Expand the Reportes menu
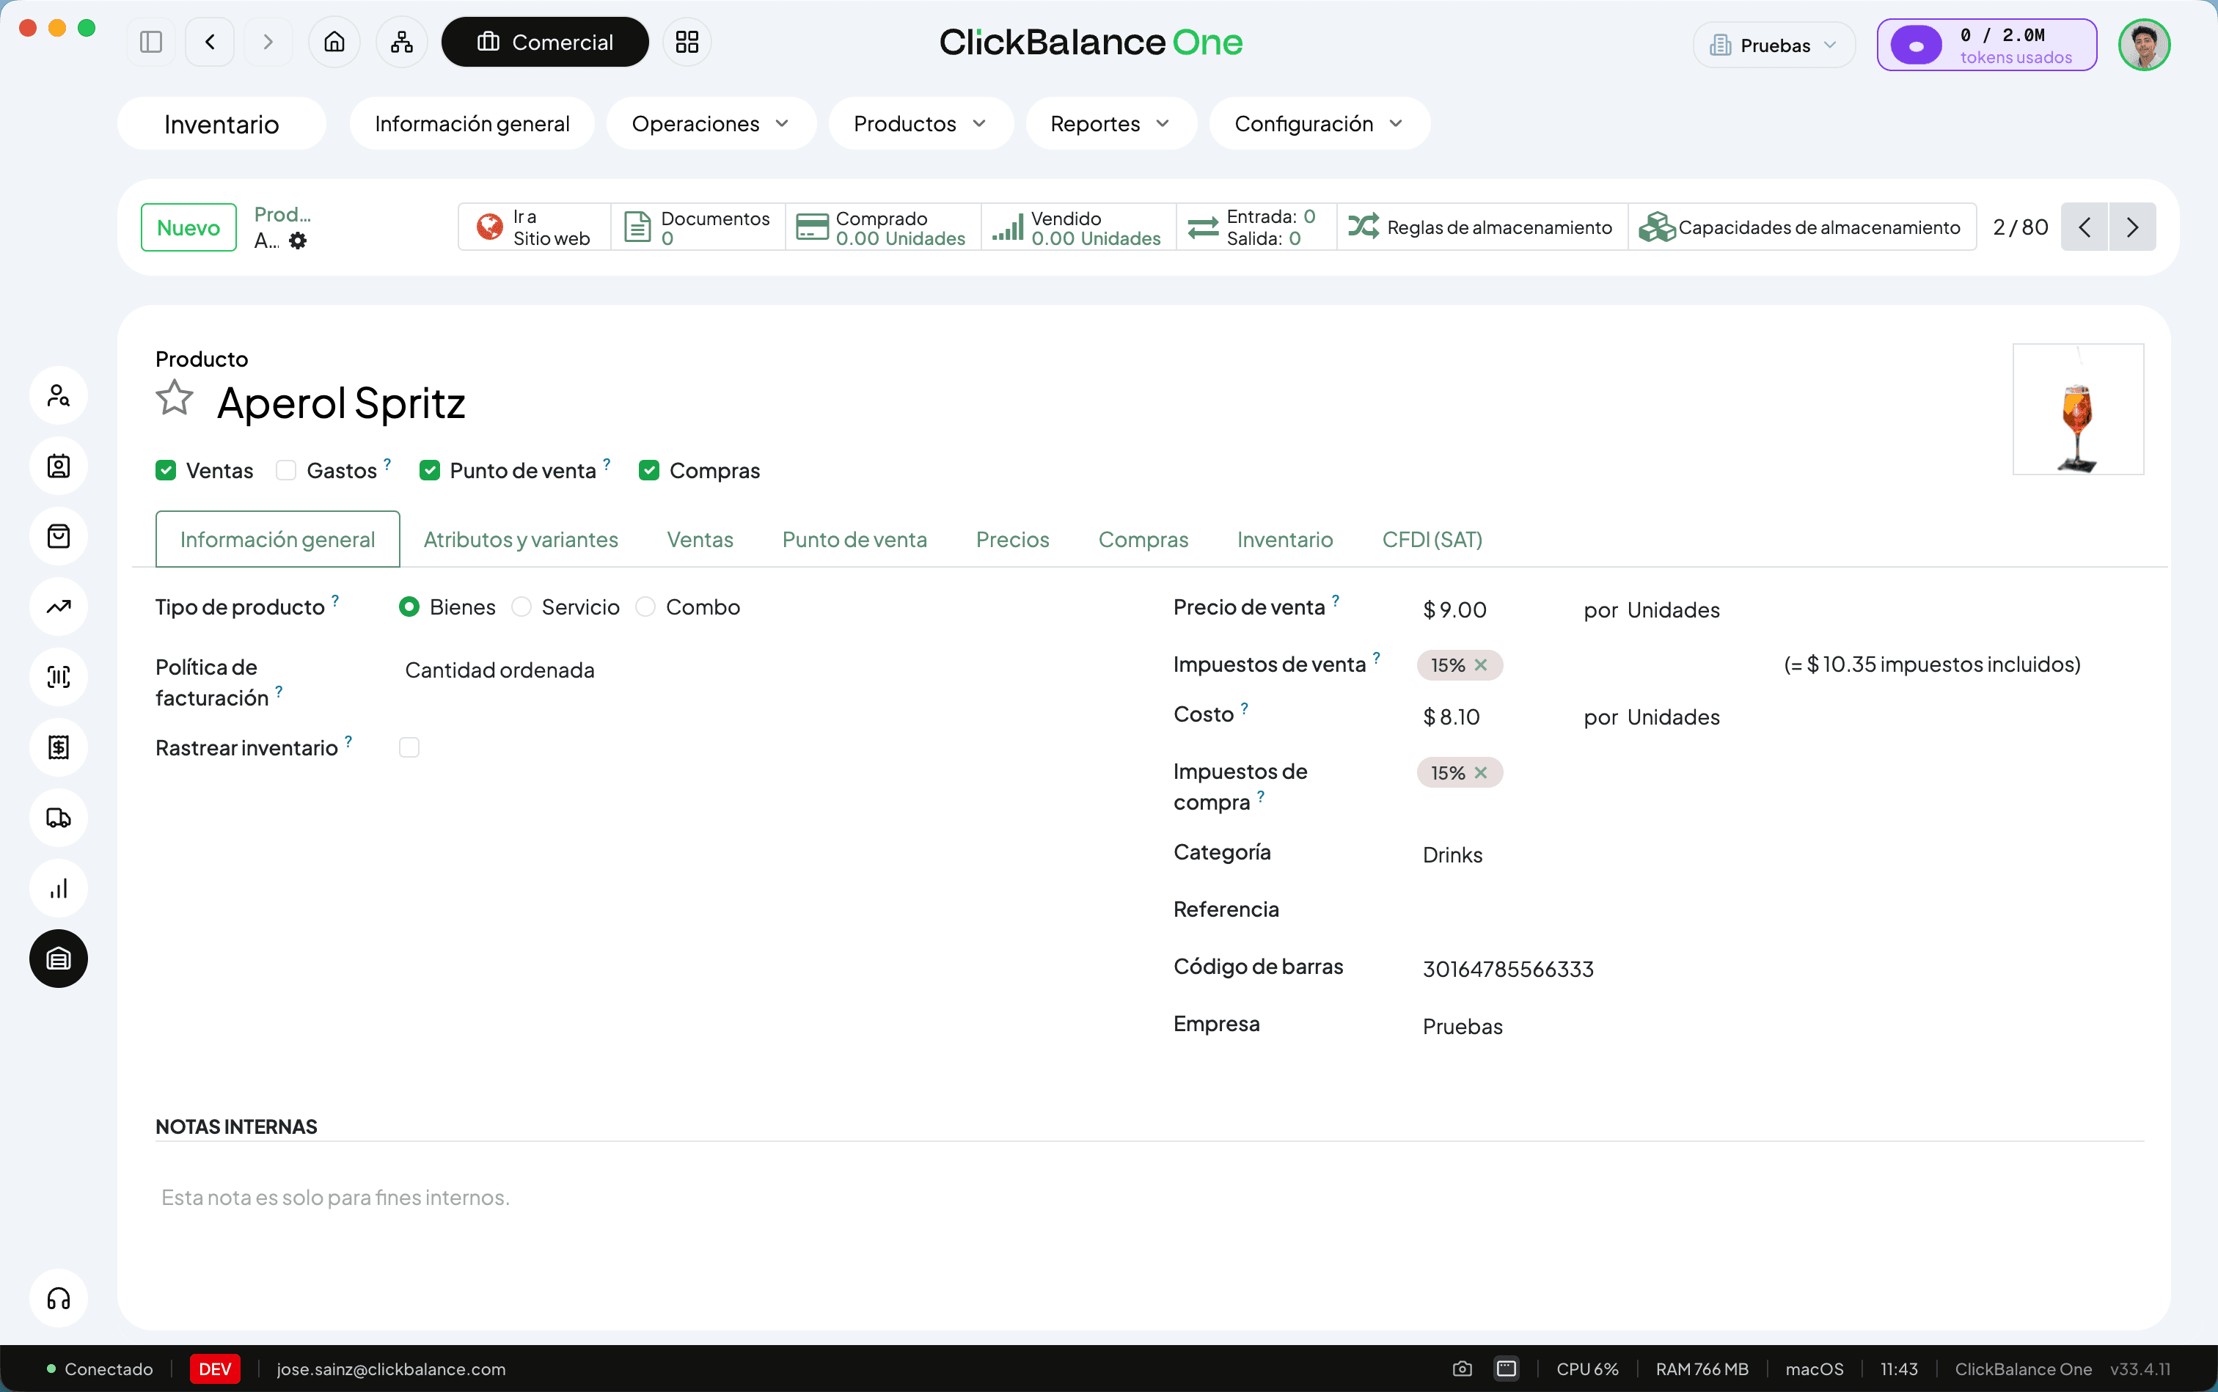 coord(1110,123)
